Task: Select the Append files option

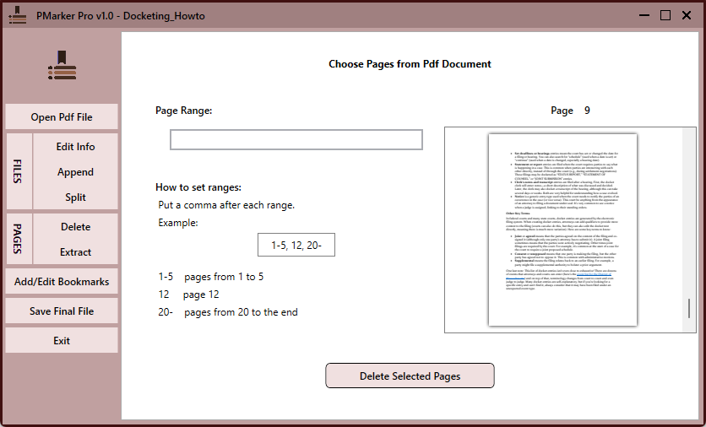Action: (75, 172)
